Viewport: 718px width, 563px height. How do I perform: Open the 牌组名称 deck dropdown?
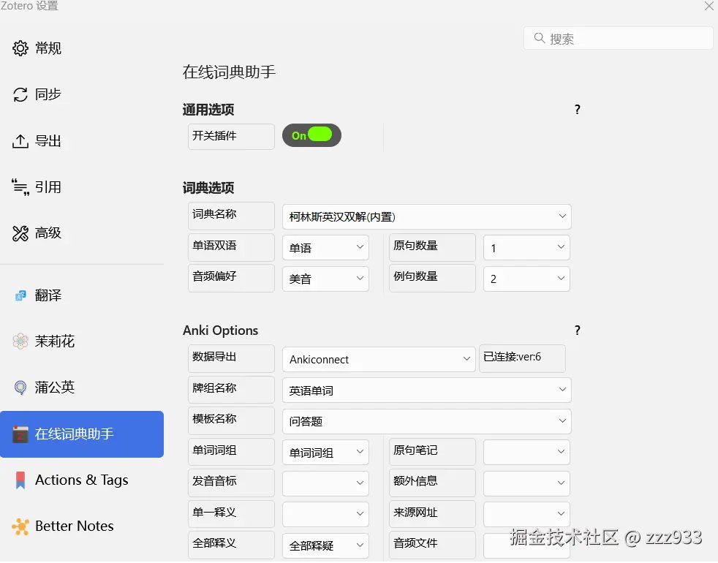tap(427, 390)
